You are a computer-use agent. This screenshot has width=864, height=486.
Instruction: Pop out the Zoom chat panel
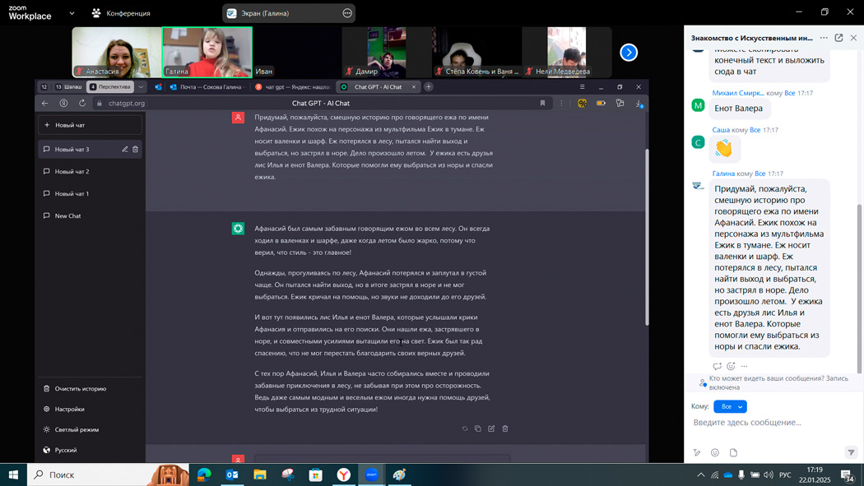pyautogui.click(x=838, y=38)
